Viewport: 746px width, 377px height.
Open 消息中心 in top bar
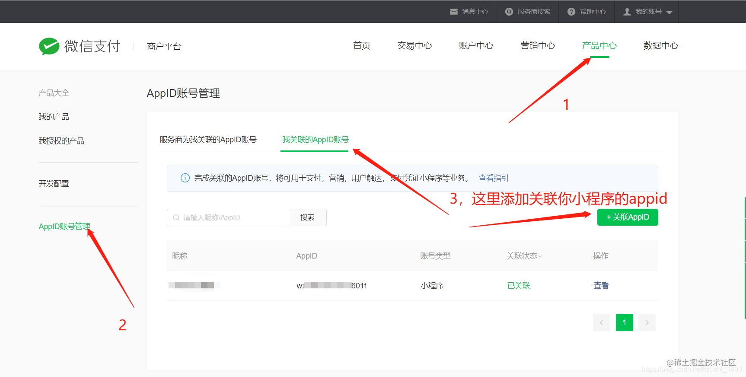(x=475, y=12)
